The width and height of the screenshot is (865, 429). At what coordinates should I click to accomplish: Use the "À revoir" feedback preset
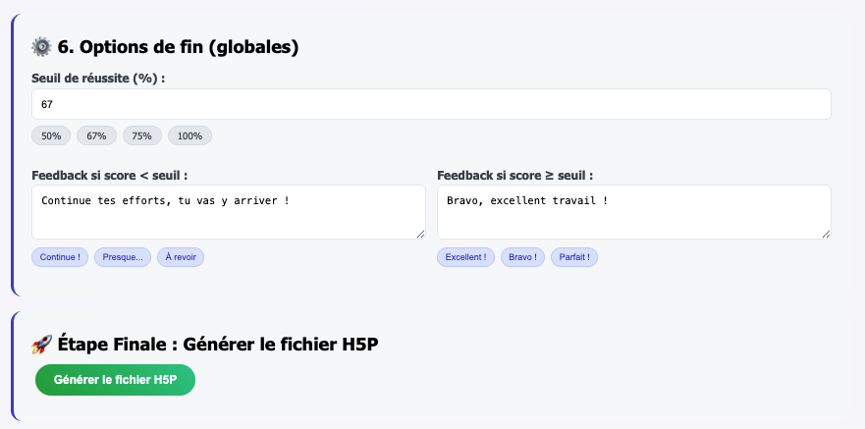[181, 257]
